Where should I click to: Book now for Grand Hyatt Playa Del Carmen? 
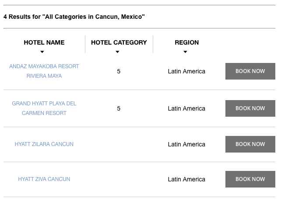(250, 108)
